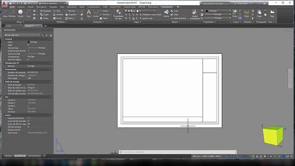Click the ViewCube yellow cube

273,136
